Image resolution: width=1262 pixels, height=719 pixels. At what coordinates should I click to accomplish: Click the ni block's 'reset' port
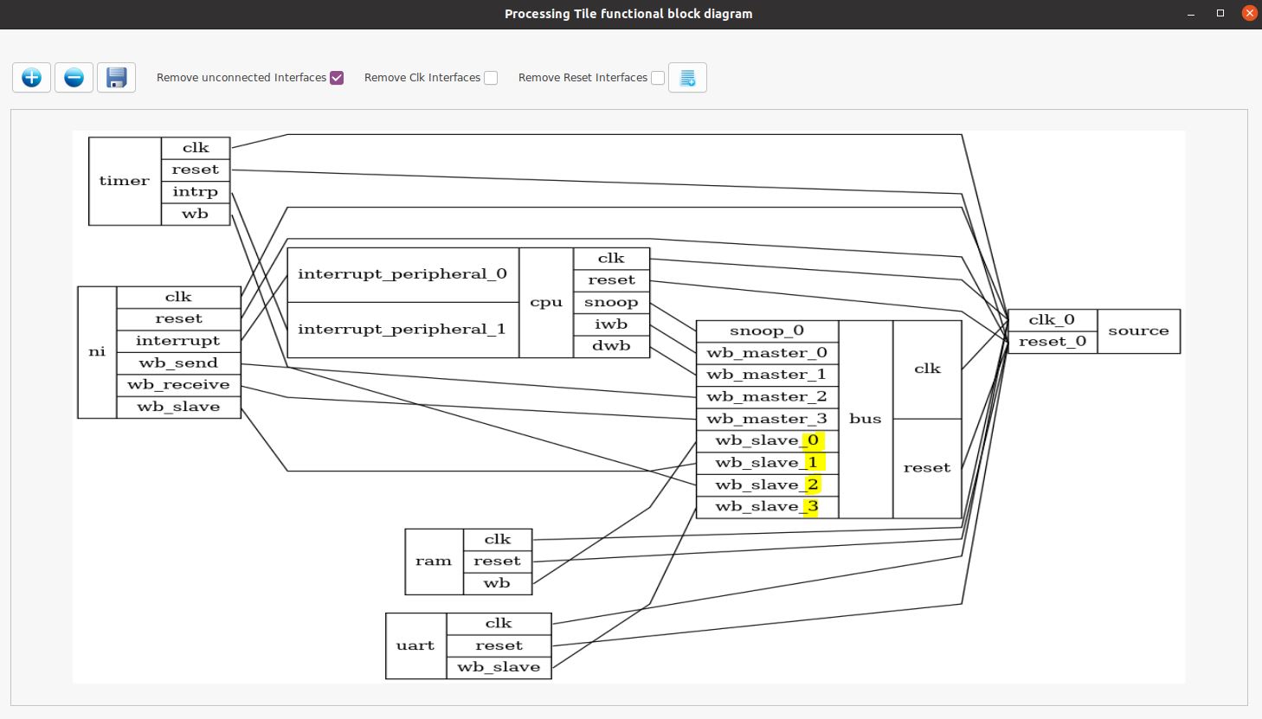pyautogui.click(x=178, y=319)
